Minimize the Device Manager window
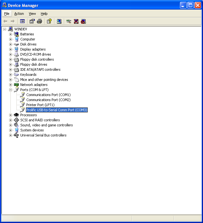This screenshot has width=203, height=223. pos(183,5)
